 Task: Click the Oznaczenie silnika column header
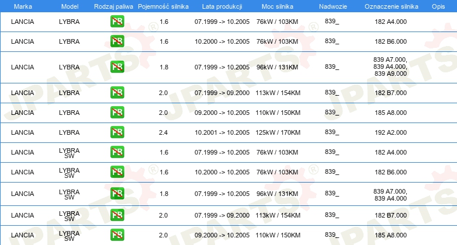tap(391, 6)
